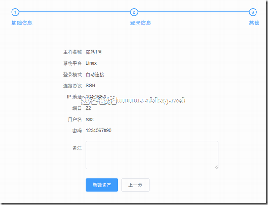The width and height of the screenshot is (268, 205).
Task: Click the SSH protocol value
Action: point(90,86)
